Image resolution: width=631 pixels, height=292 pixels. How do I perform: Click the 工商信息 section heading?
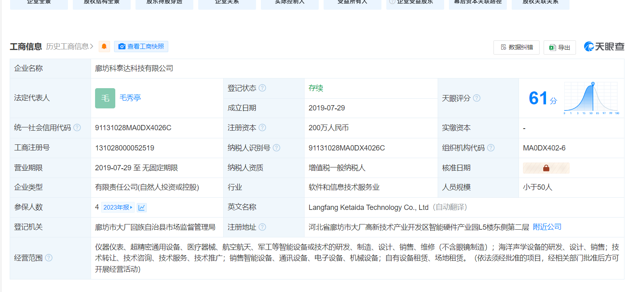[x=26, y=47]
